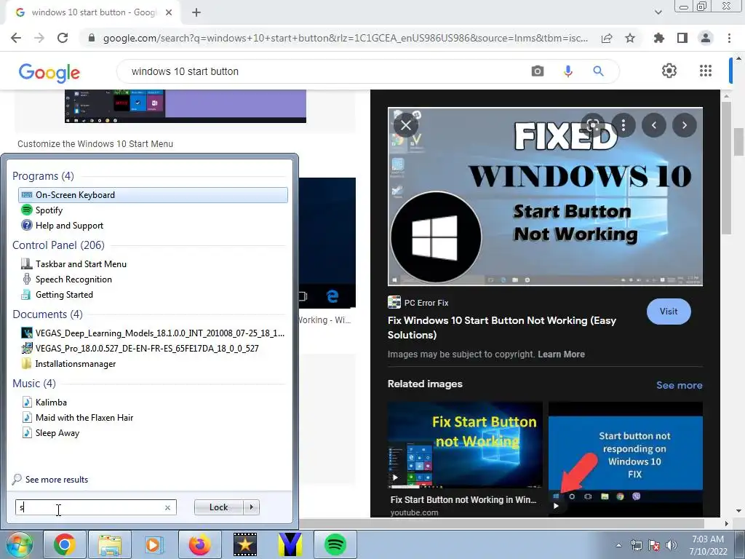Open the tab search chevron
Screen dimensions: 745x559
(658, 12)
